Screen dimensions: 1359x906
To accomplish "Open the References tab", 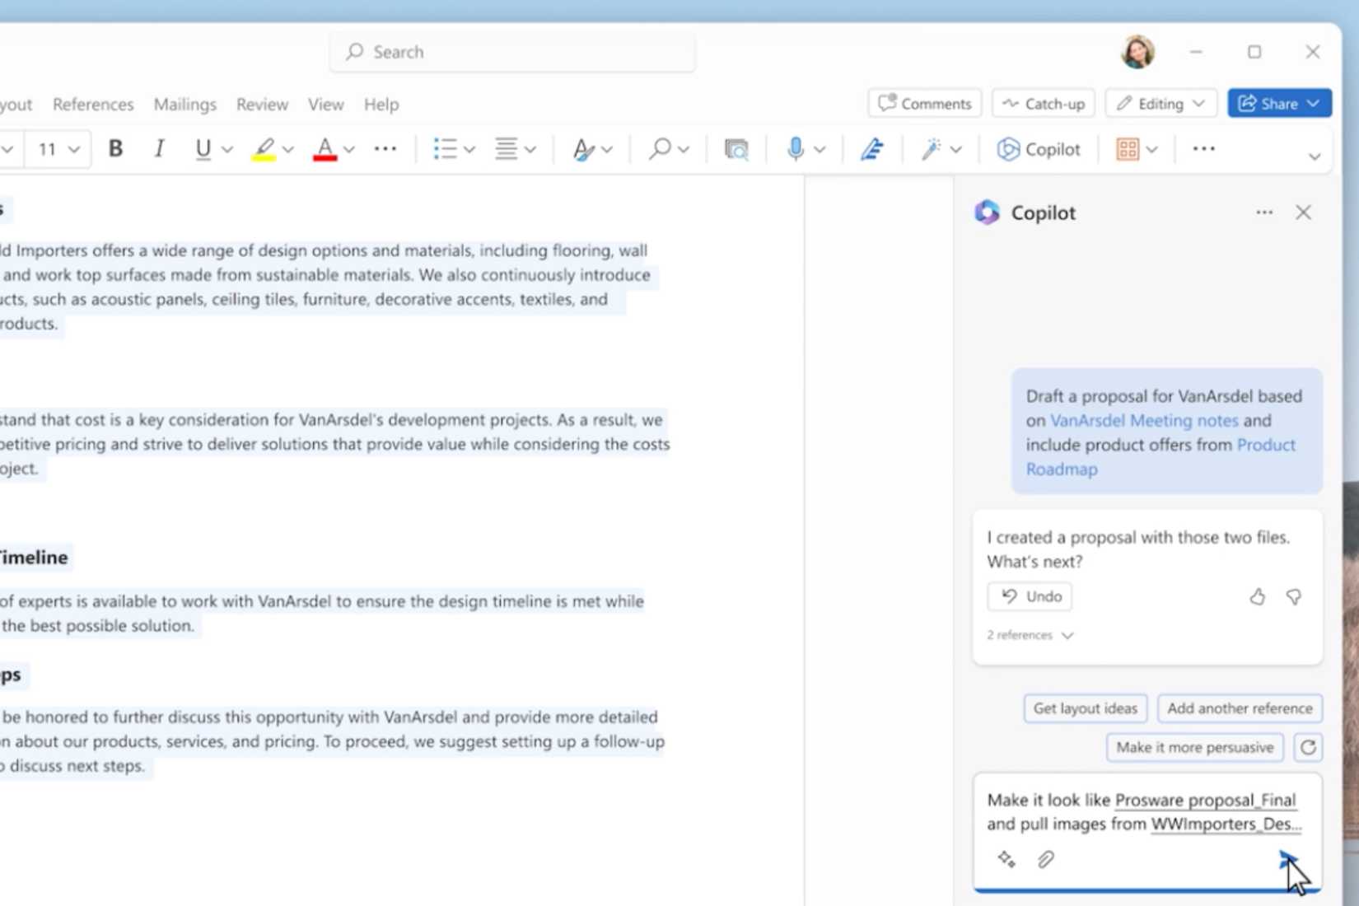I will [93, 105].
